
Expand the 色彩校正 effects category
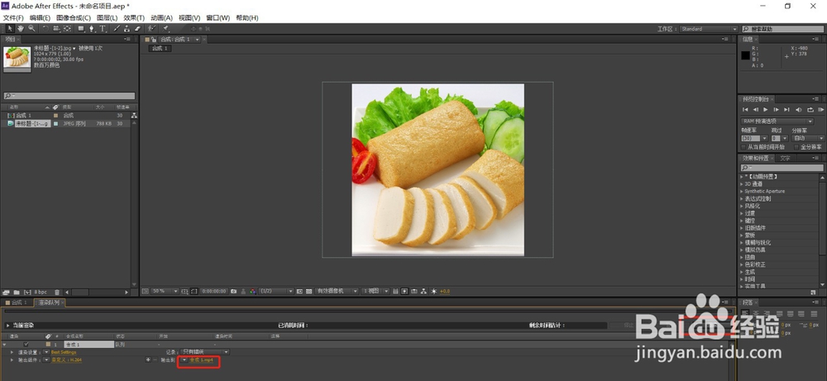(742, 264)
